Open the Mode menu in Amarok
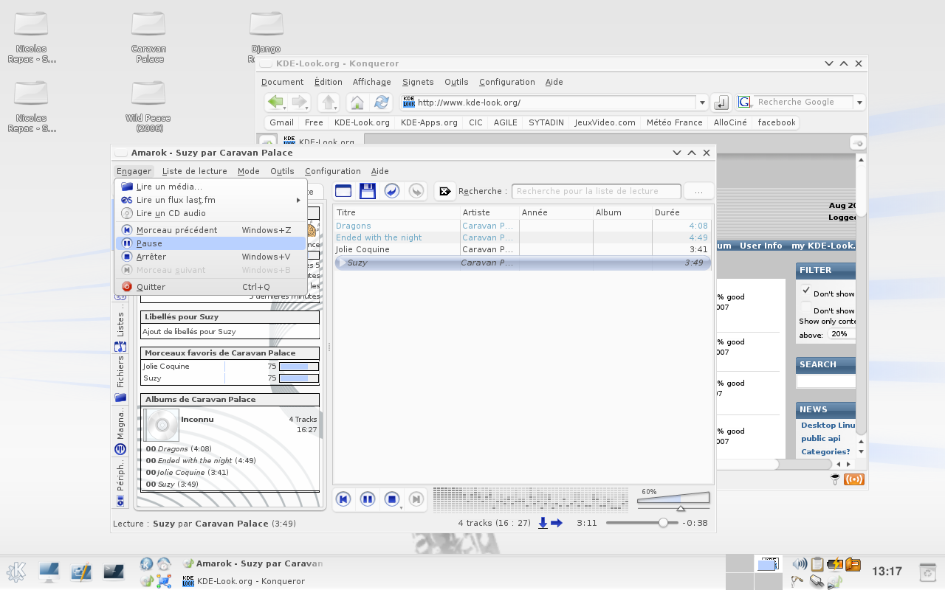The width and height of the screenshot is (945, 590). pos(249,171)
